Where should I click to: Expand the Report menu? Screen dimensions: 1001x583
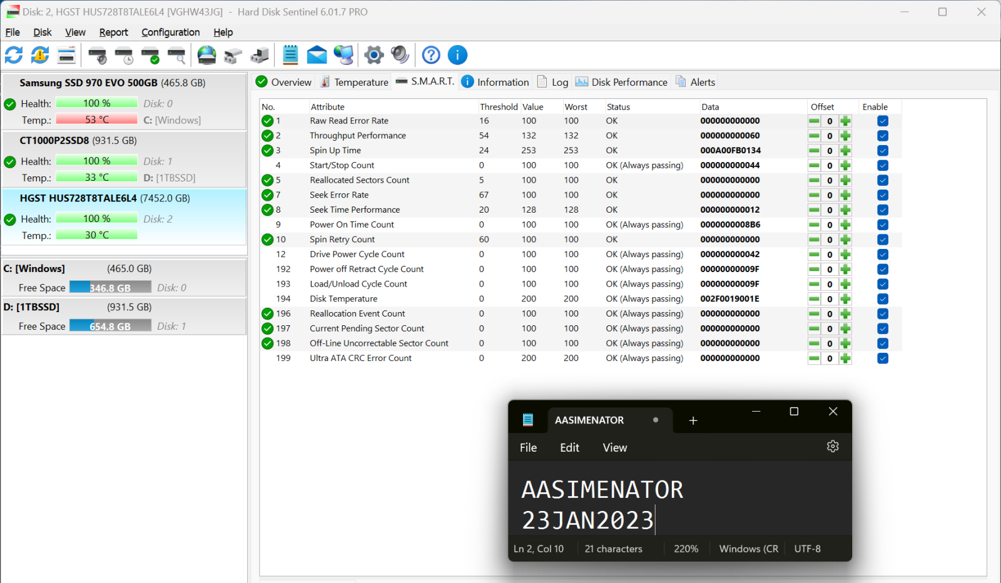[x=113, y=33]
